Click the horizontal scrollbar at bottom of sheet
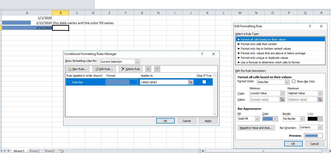This screenshot has width=331, height=153. click(263, 151)
